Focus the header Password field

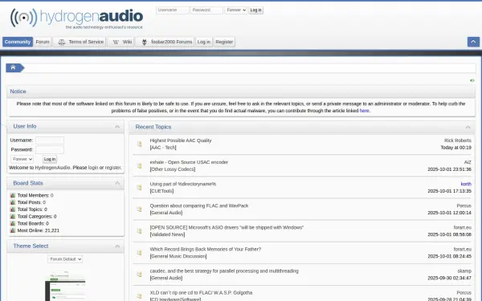206,10
